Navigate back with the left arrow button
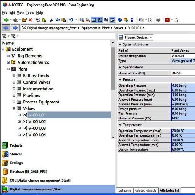195x195 pixels. [6, 28]
